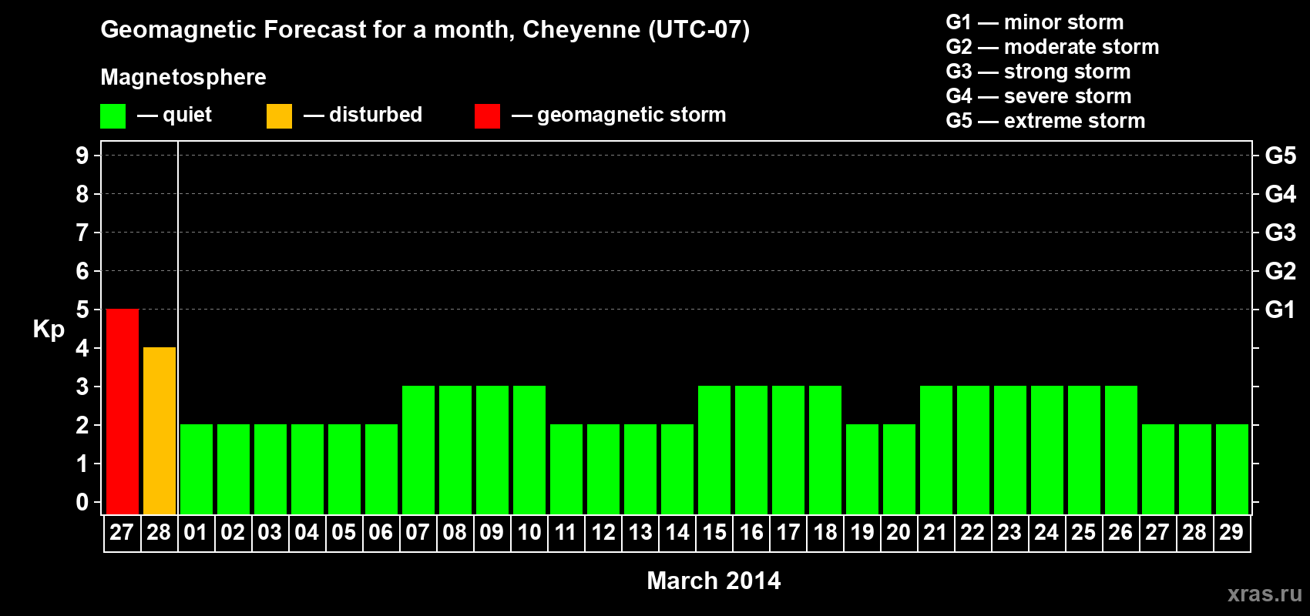Click the Kp axis value 1
Viewport: 1310px width, 616px height.
click(82, 464)
